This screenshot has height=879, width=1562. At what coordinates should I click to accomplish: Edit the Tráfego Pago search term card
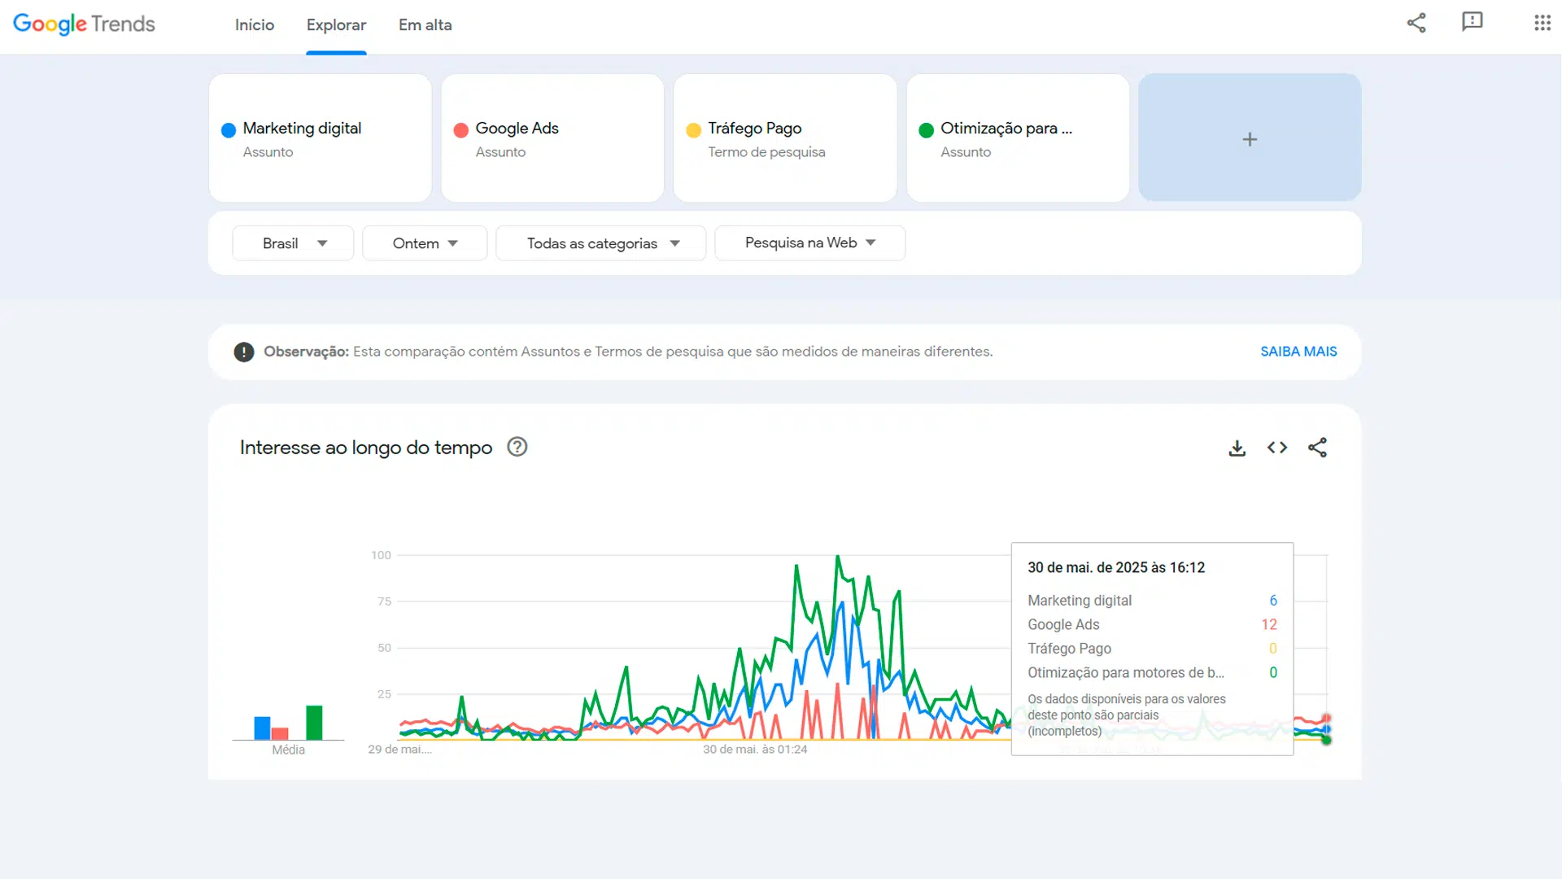click(785, 138)
